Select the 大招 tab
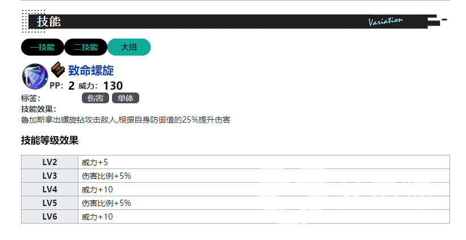The image size is (466, 240). pyautogui.click(x=129, y=48)
